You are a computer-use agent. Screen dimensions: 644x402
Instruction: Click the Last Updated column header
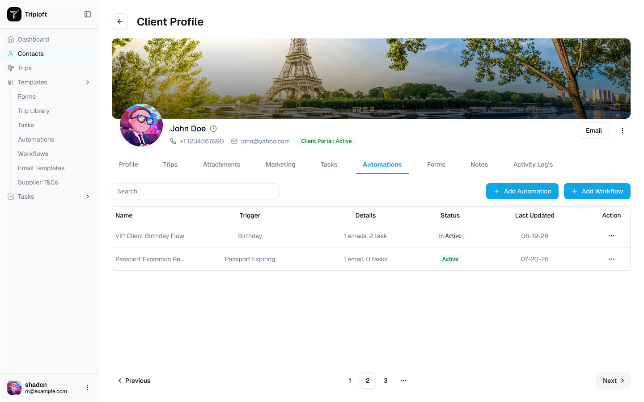coord(534,215)
